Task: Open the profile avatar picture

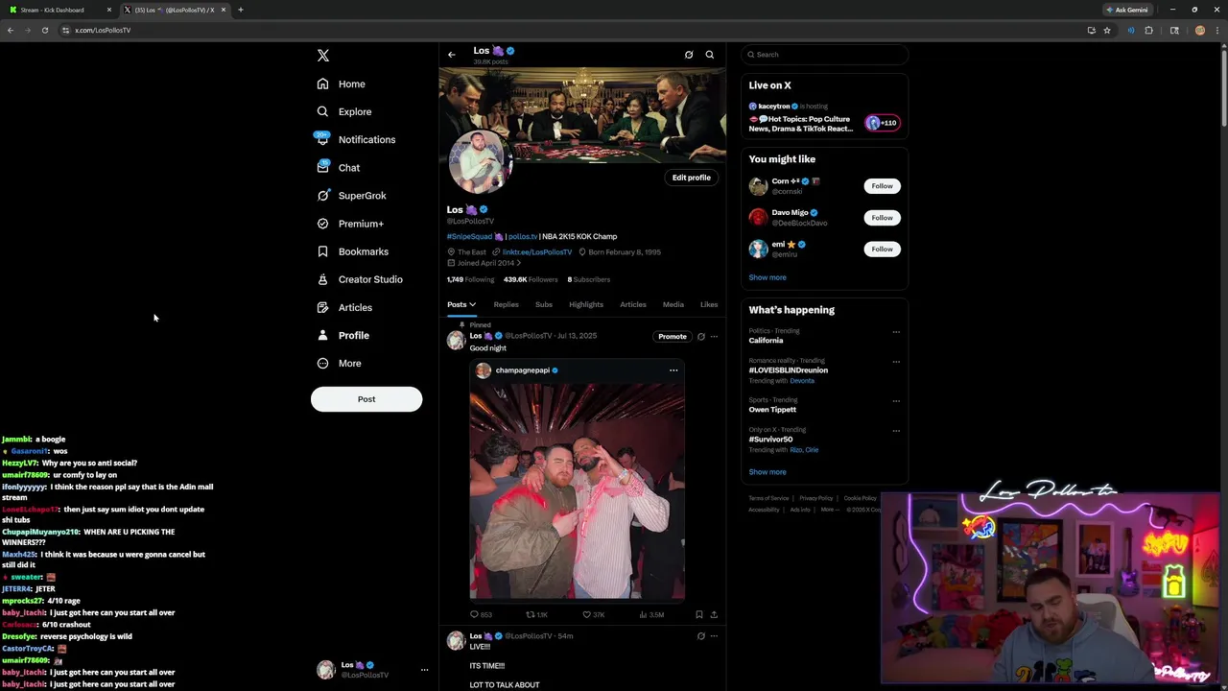Action: point(481,162)
